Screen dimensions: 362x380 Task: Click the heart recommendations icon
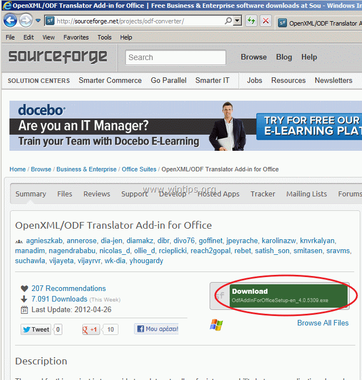pyautogui.click(x=24, y=289)
